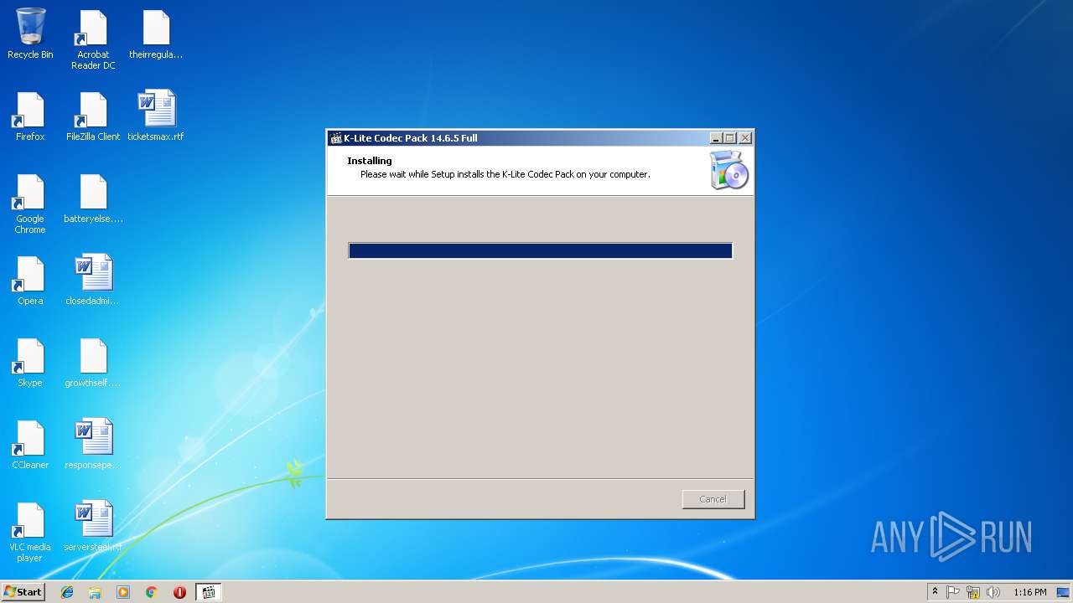
Task: Open the Start menu
Action: click(23, 592)
